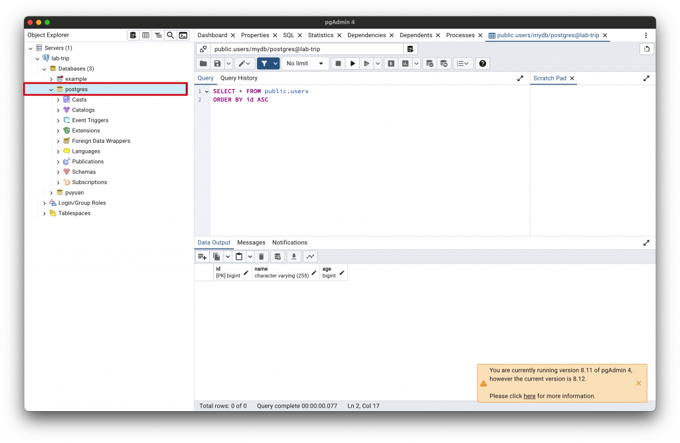Run the Execute script button

click(367, 63)
